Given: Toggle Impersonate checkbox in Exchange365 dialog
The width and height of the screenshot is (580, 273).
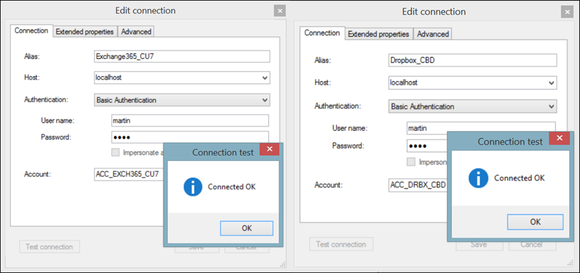Looking at the screenshot, I should tap(115, 152).
